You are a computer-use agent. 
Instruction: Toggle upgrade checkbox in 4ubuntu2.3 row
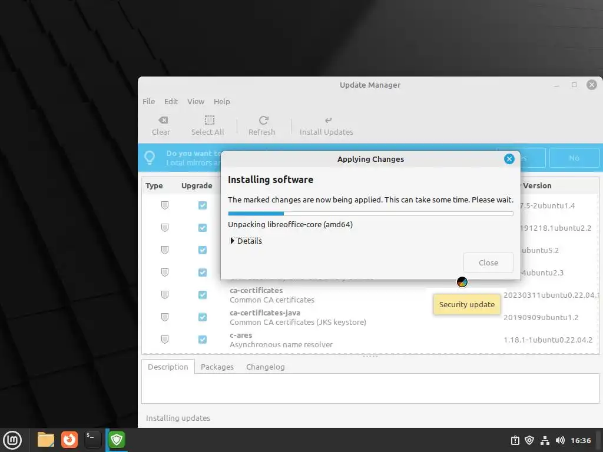click(203, 272)
